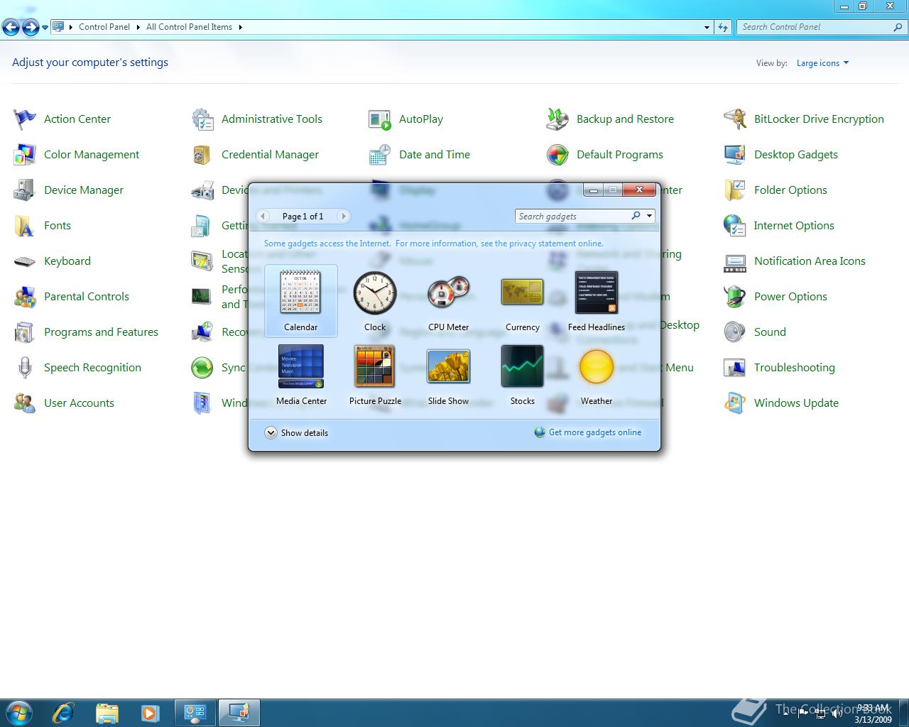
Task: Open Desktop Gadgets icon in Control Panel
Action: pyautogui.click(x=735, y=155)
